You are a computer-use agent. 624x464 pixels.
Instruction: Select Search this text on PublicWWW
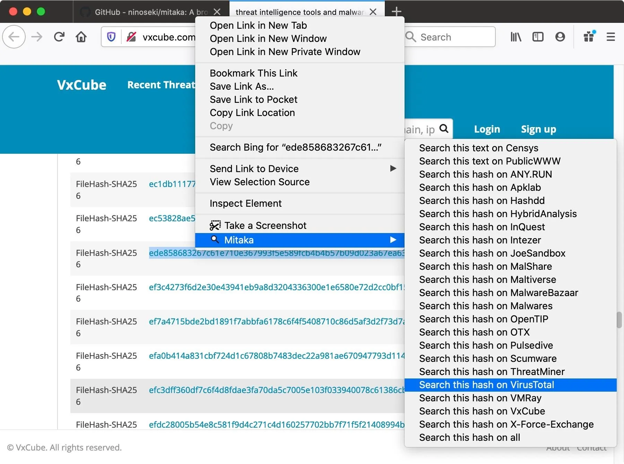[489, 161]
